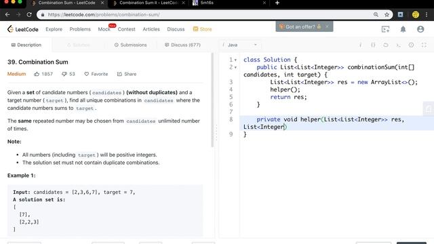
Task: Open the editor settings icon
Action: pyautogui.click(x=411, y=45)
